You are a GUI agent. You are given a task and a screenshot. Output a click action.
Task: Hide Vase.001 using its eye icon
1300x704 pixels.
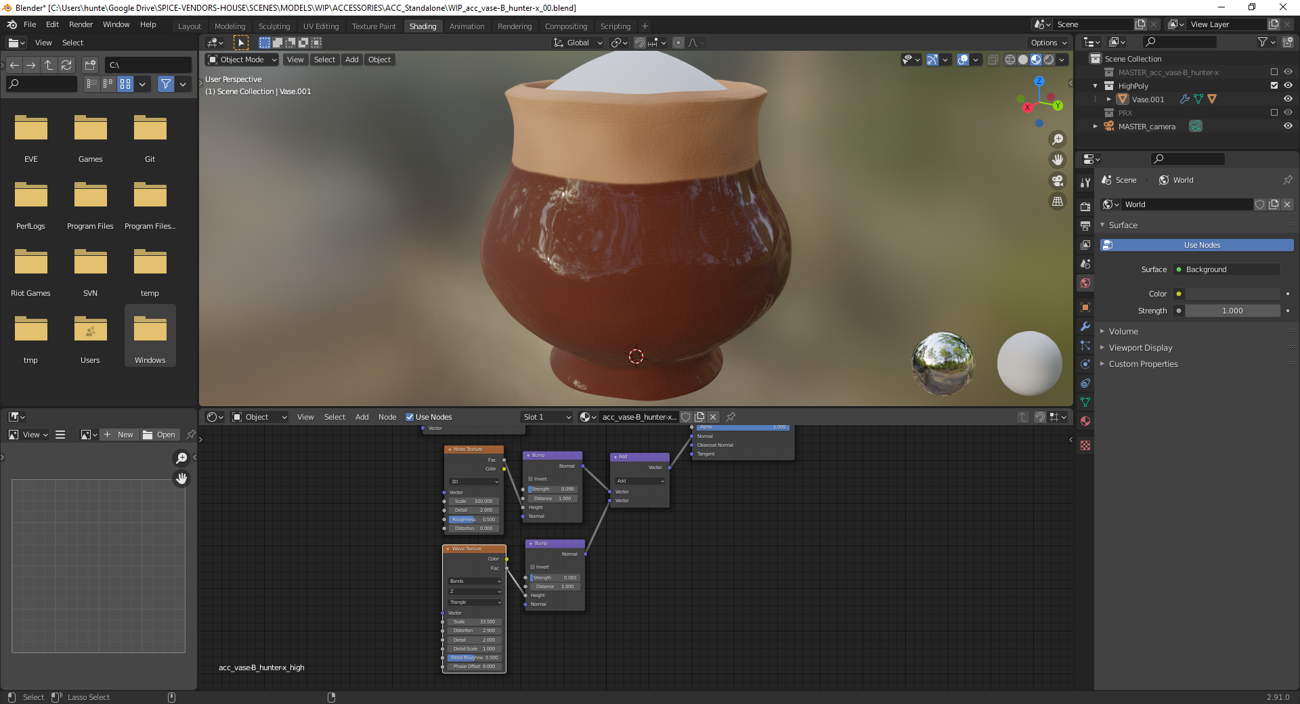click(1288, 99)
